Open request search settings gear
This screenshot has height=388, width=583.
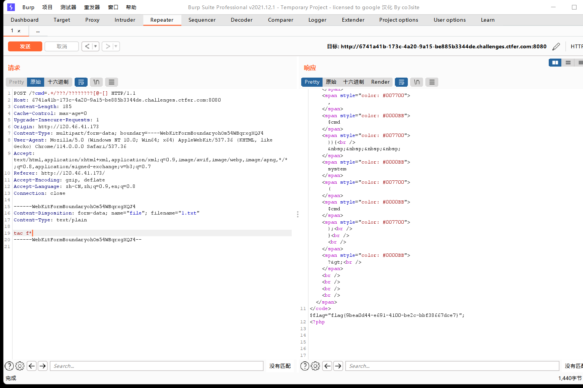pyautogui.click(x=20, y=366)
